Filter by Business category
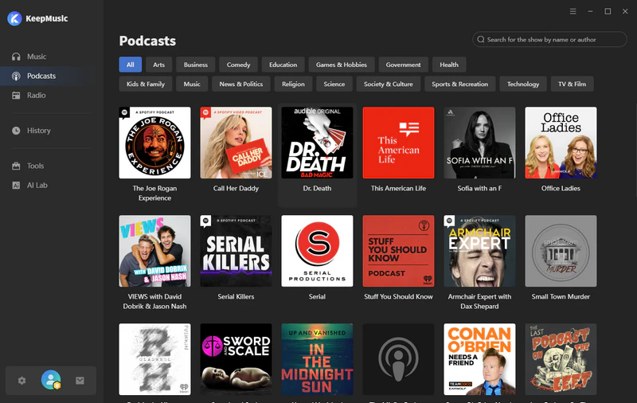The image size is (637, 403). 196,65
